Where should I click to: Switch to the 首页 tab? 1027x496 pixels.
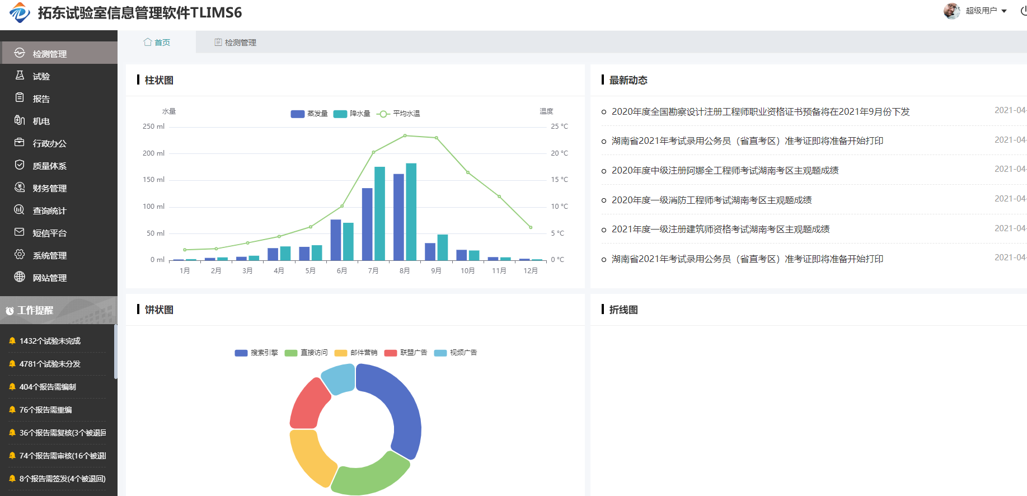tap(157, 42)
